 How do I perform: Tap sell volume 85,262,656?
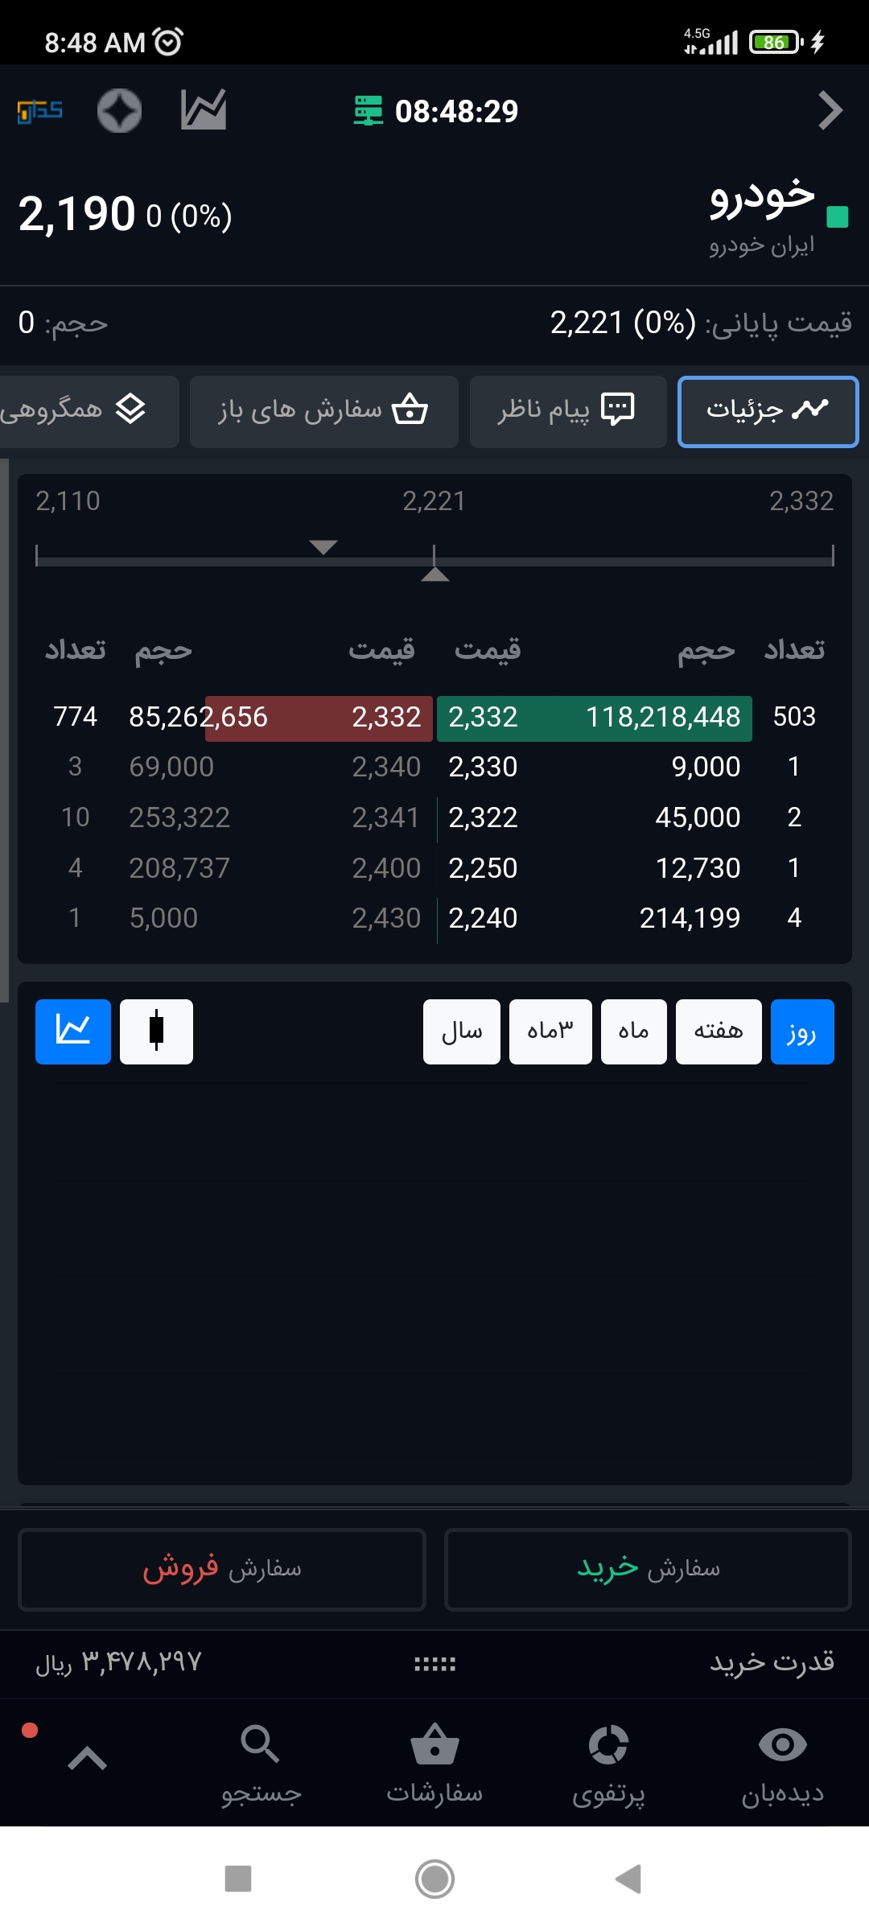[x=198, y=717]
